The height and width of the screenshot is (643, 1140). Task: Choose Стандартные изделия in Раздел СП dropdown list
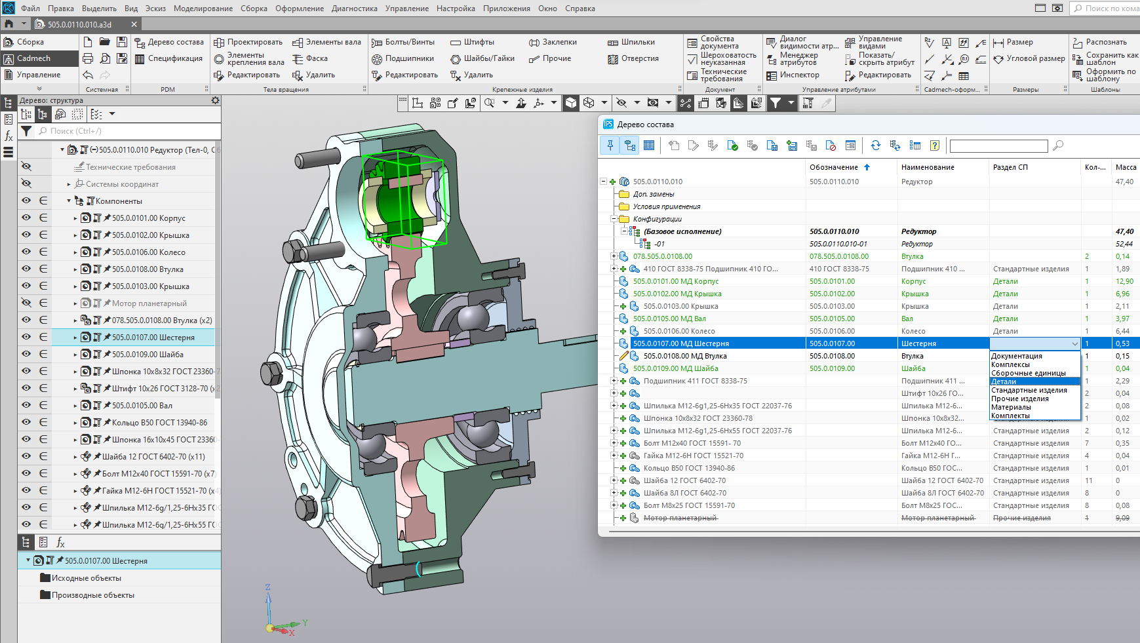click(x=1029, y=390)
